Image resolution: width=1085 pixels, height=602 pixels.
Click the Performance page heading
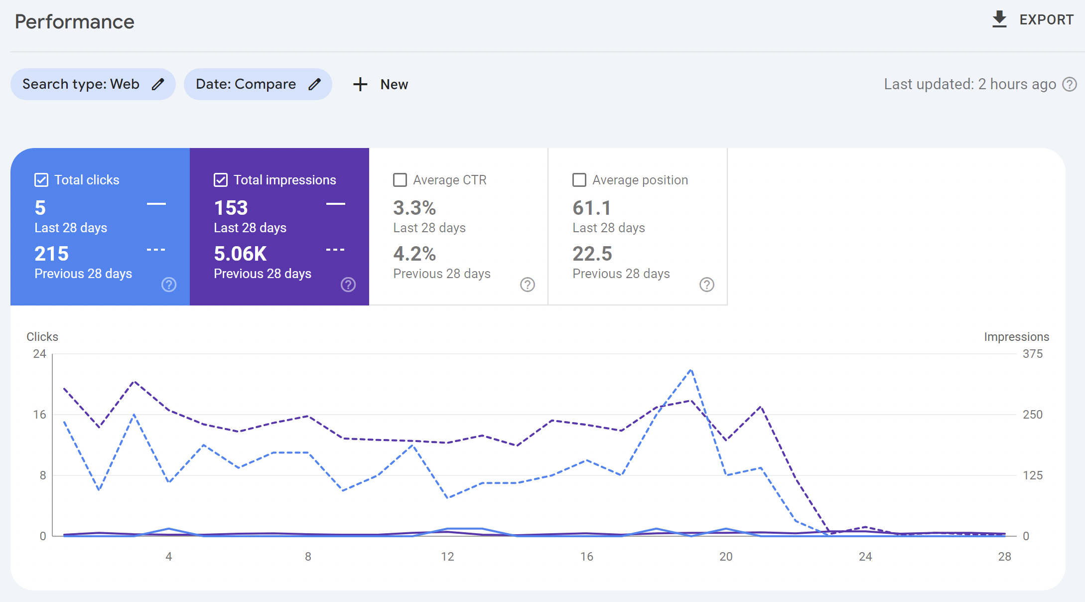click(75, 22)
